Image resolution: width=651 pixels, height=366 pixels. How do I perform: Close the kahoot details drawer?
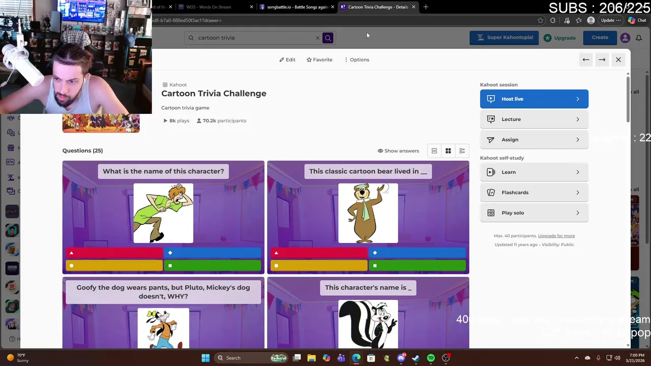click(618, 59)
